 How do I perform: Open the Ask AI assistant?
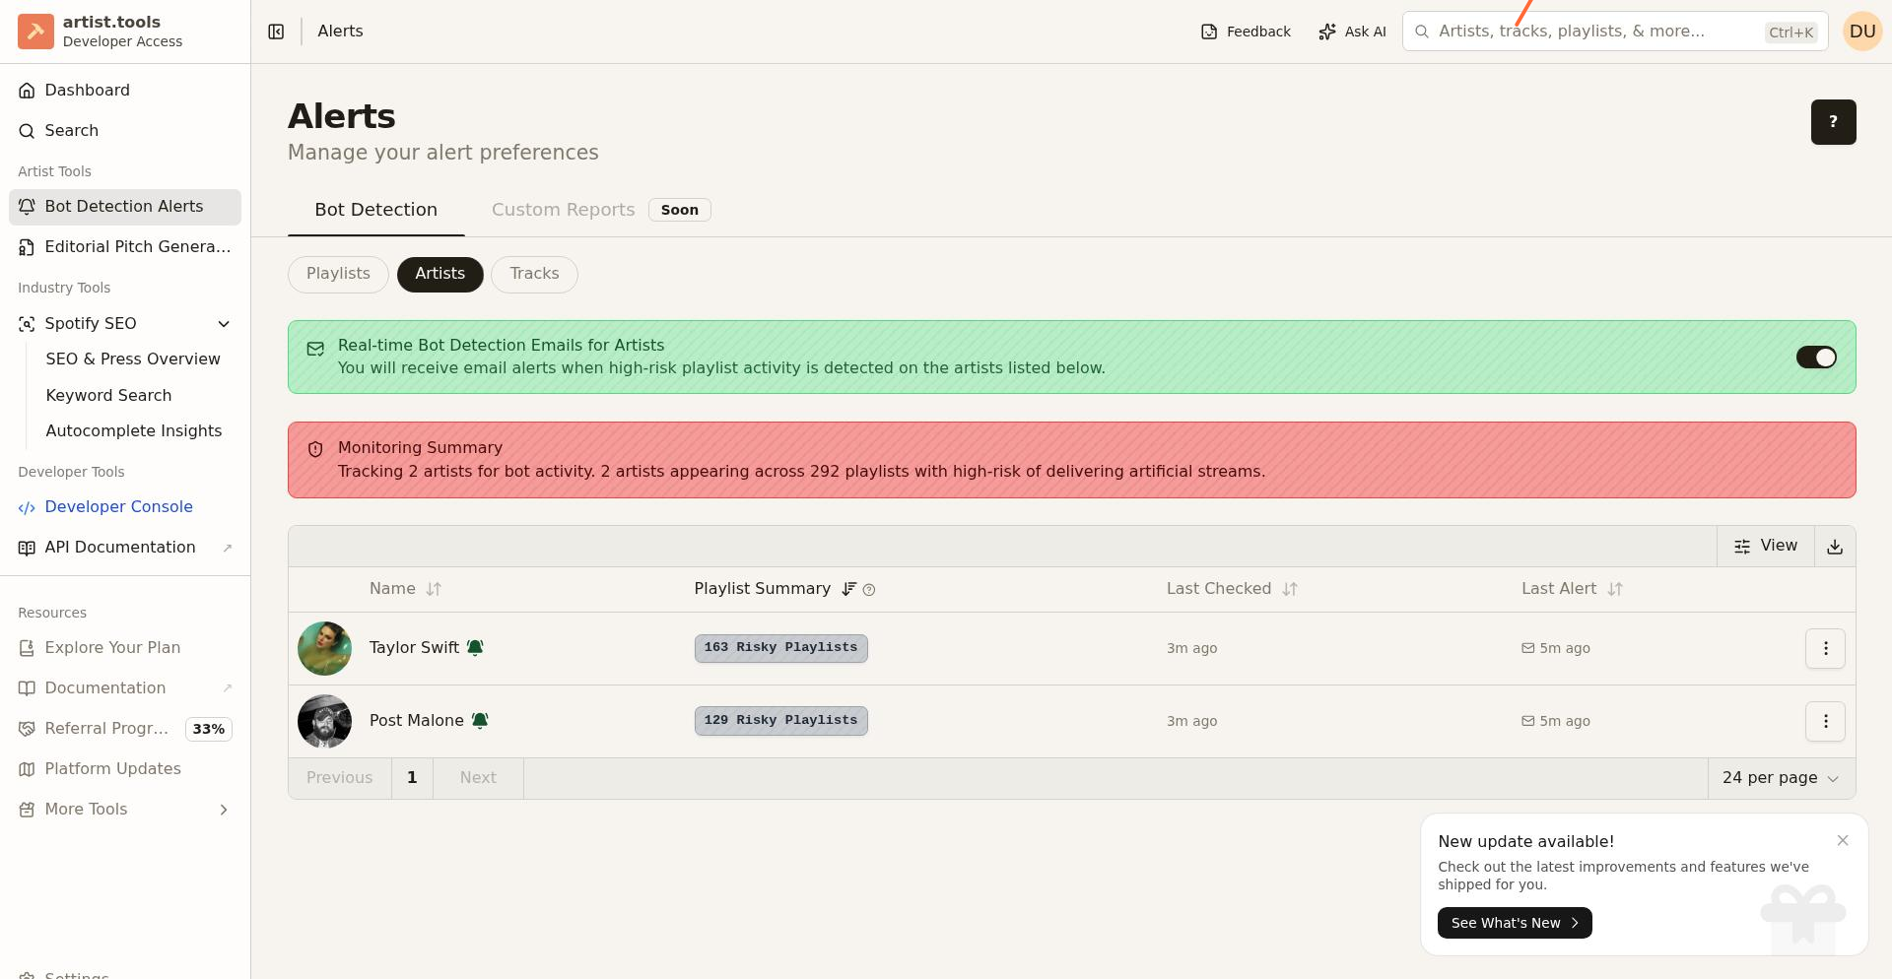[1352, 32]
